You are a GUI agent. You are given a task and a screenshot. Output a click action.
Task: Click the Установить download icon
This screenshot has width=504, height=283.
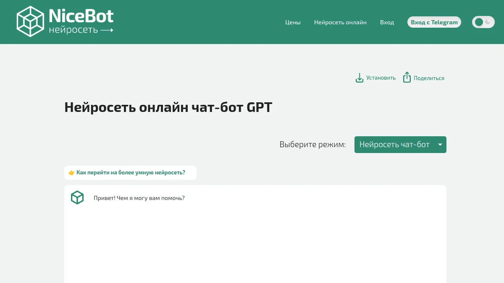360,78
